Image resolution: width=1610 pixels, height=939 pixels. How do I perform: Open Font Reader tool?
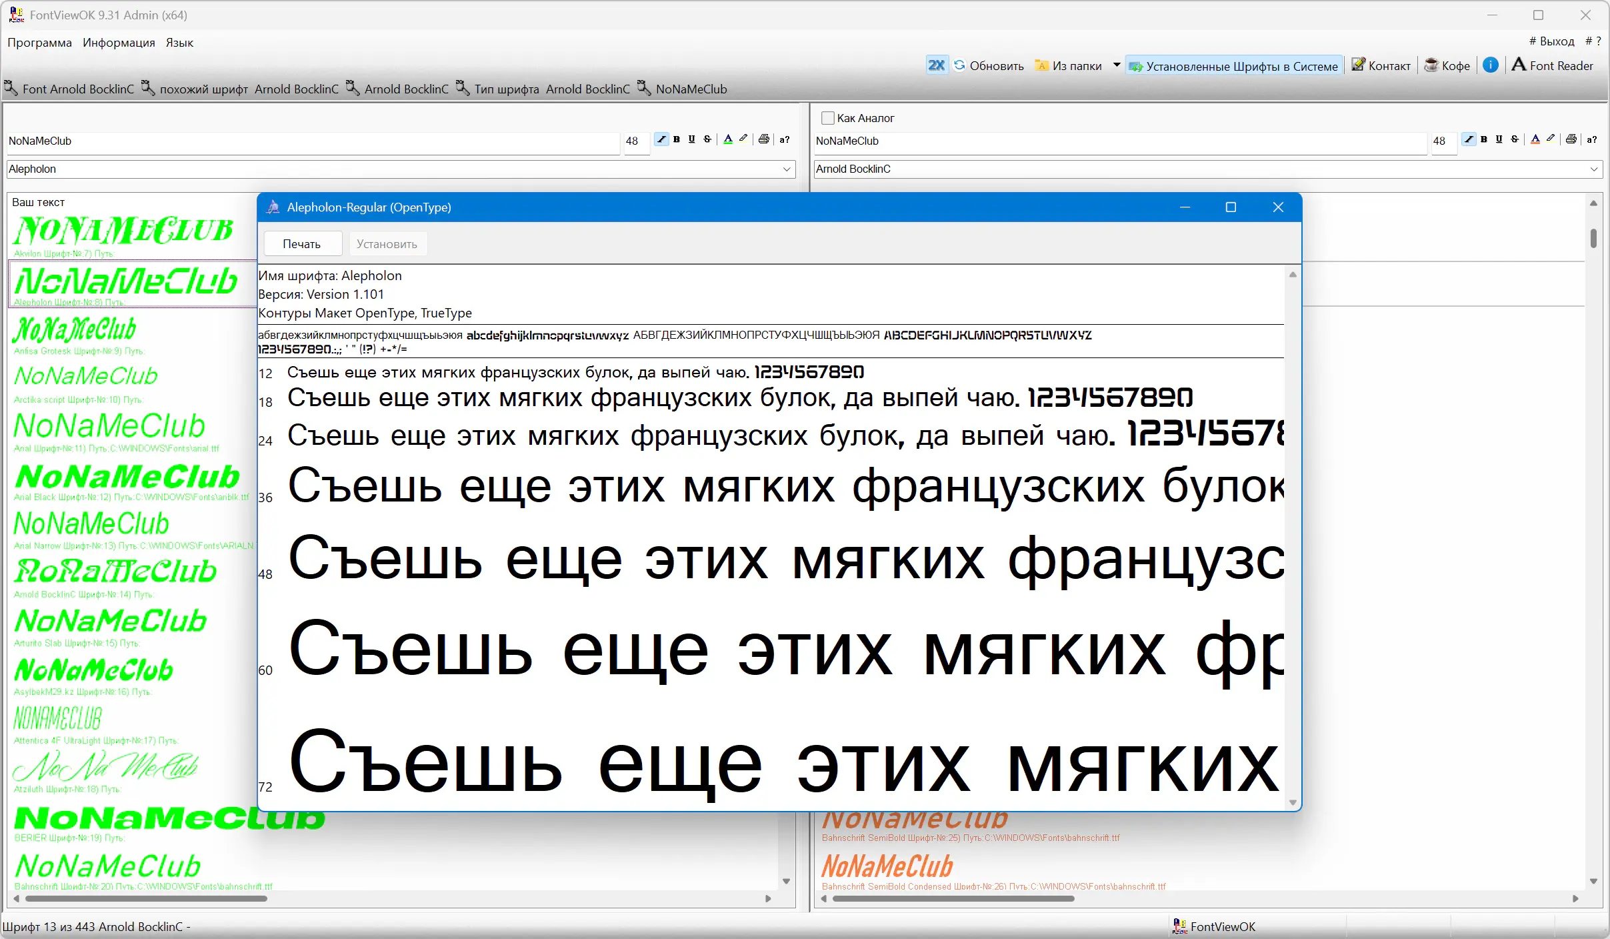pyautogui.click(x=1552, y=65)
